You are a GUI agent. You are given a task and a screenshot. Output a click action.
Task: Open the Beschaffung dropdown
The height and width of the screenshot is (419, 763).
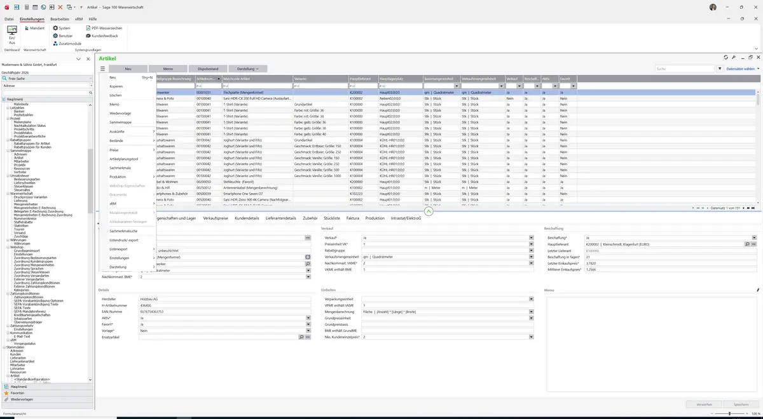(x=754, y=237)
